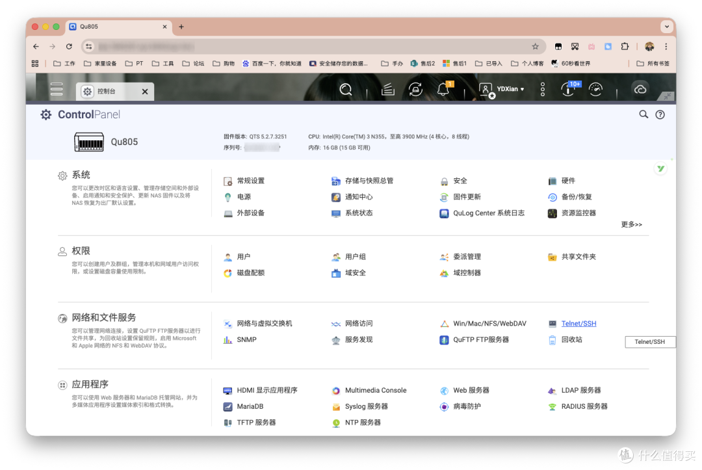
Task: Open the three-dot more options menu
Action: [543, 90]
